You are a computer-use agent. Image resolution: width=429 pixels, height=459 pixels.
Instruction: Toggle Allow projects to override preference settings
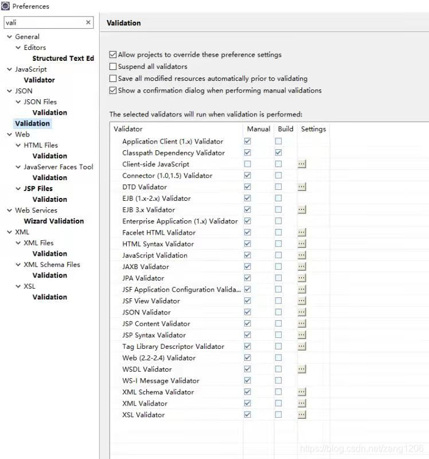point(112,55)
